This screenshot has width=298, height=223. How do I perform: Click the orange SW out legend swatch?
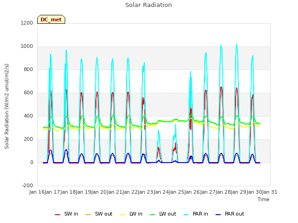(x=88, y=215)
